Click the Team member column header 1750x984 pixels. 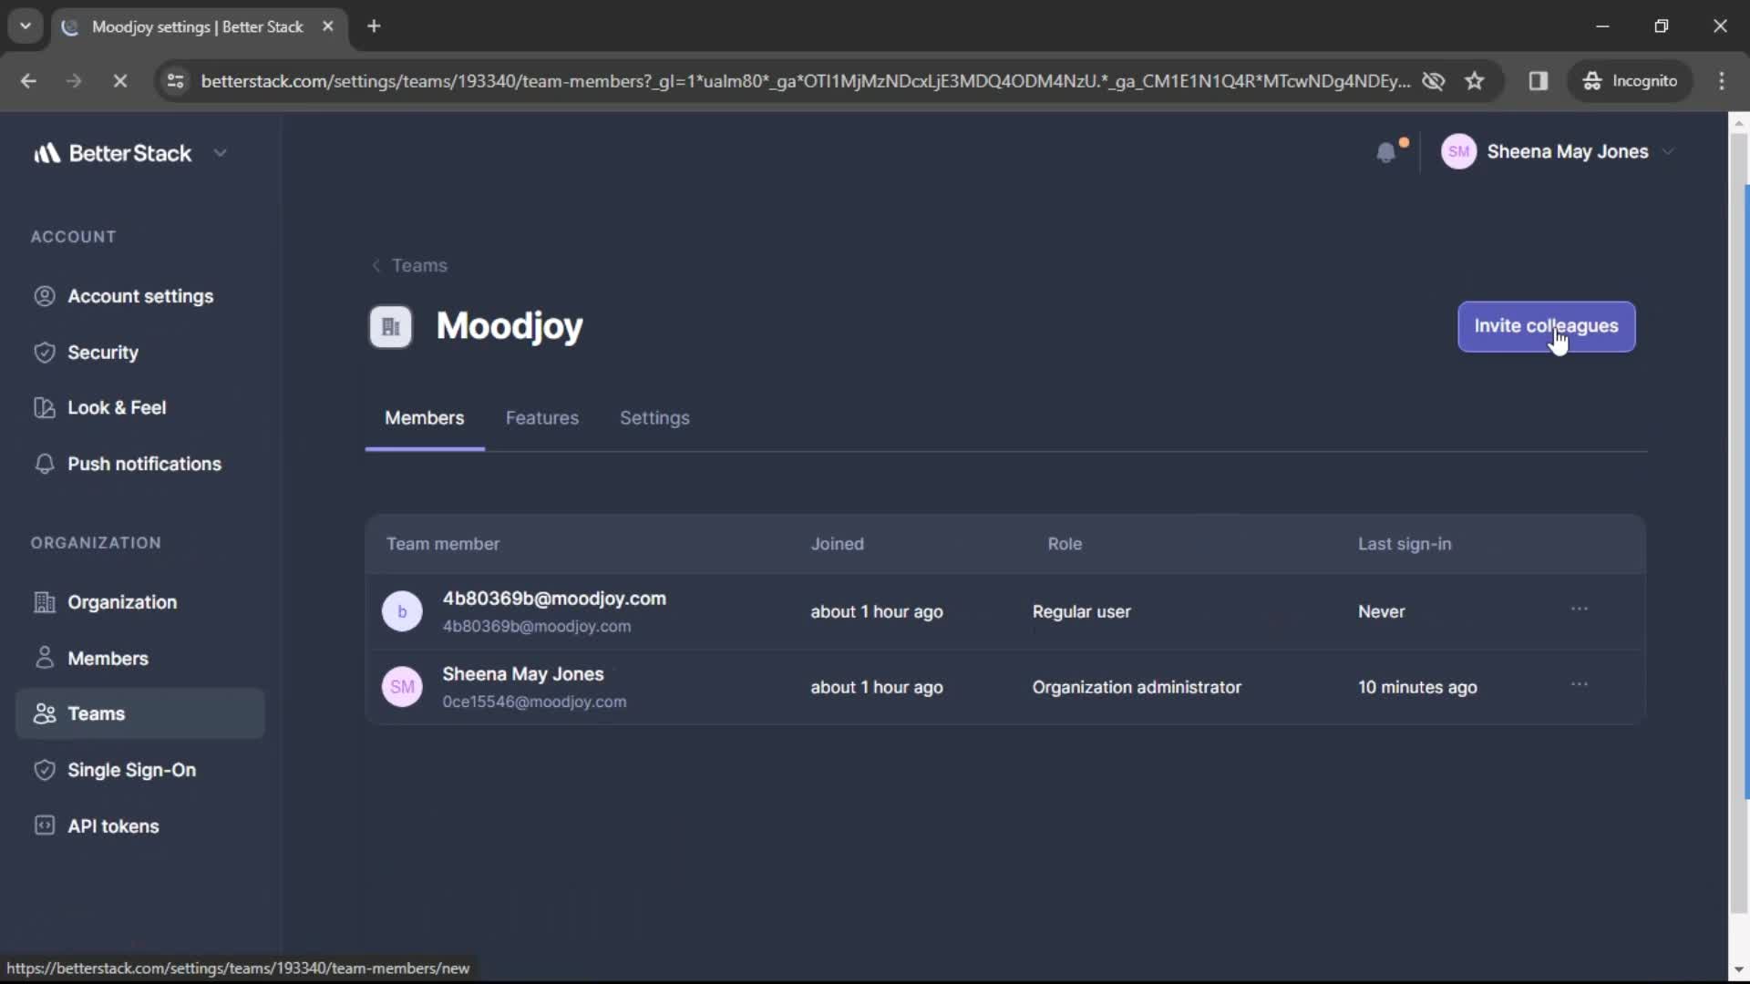pos(442,544)
